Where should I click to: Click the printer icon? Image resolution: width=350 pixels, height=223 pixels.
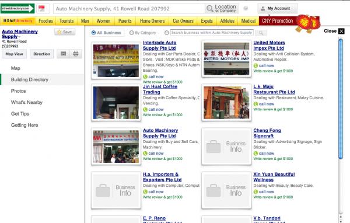pos(75,54)
